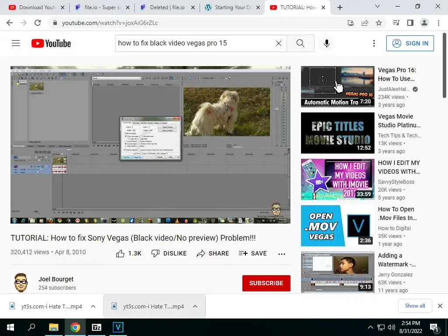
Task: Open Adding a Watermark video thumbnail
Action: (x=337, y=272)
